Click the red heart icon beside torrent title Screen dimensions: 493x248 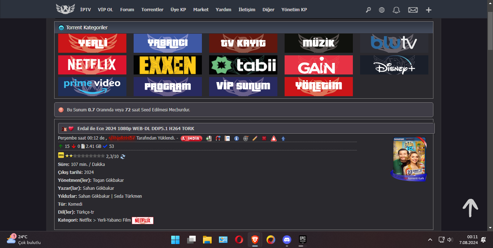click(x=71, y=129)
